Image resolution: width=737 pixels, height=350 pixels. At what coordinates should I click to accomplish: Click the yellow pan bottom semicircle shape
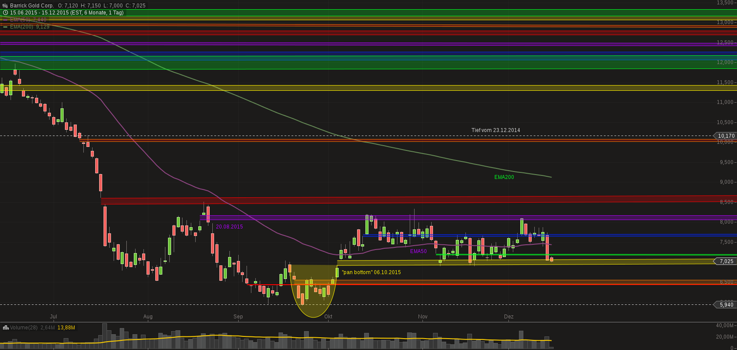(313, 290)
